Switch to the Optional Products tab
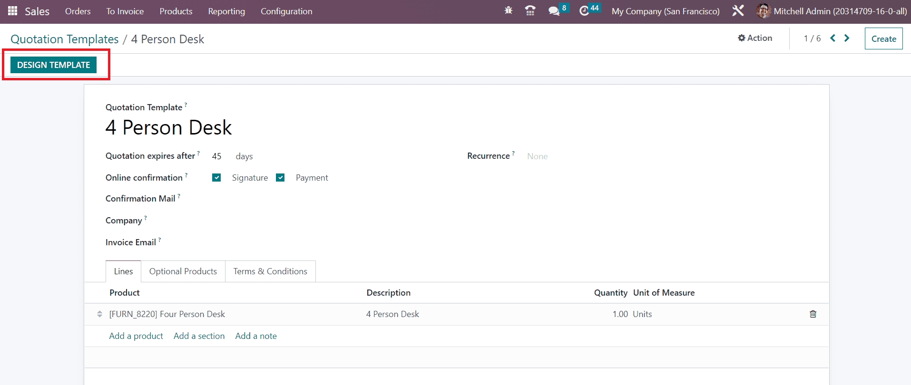Image resolution: width=911 pixels, height=385 pixels. click(x=183, y=271)
